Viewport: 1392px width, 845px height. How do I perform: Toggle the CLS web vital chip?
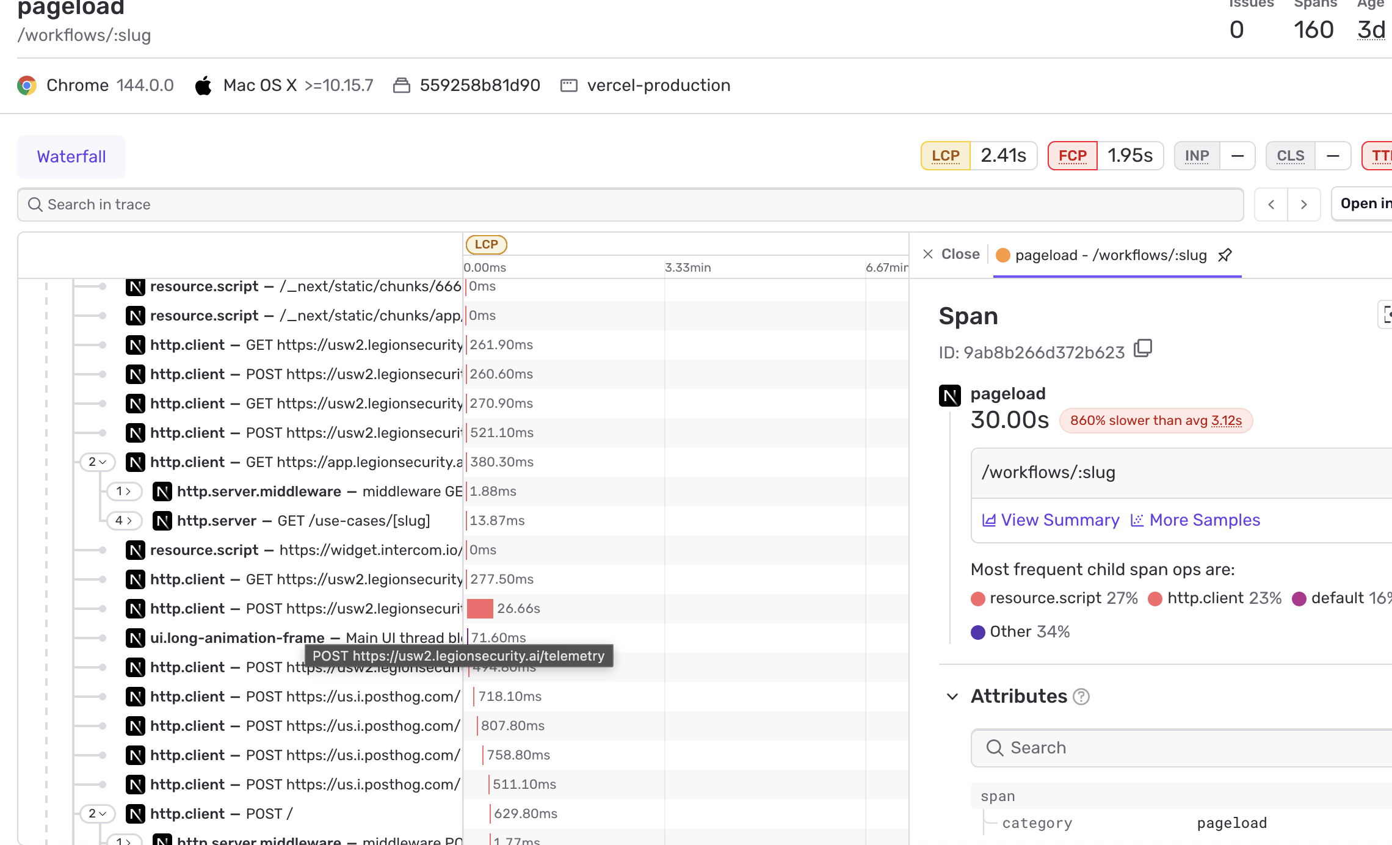pos(1308,156)
